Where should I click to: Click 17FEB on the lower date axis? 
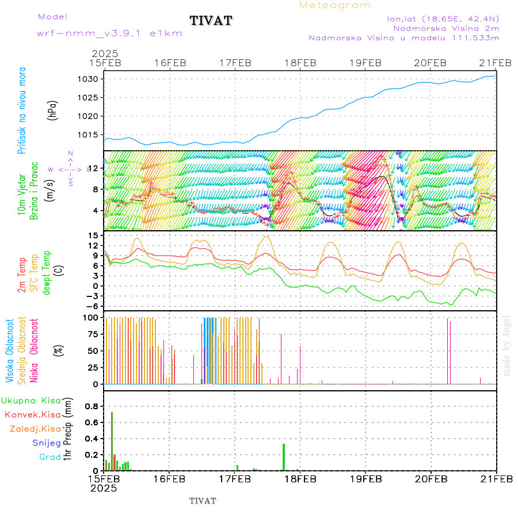[x=235, y=479]
